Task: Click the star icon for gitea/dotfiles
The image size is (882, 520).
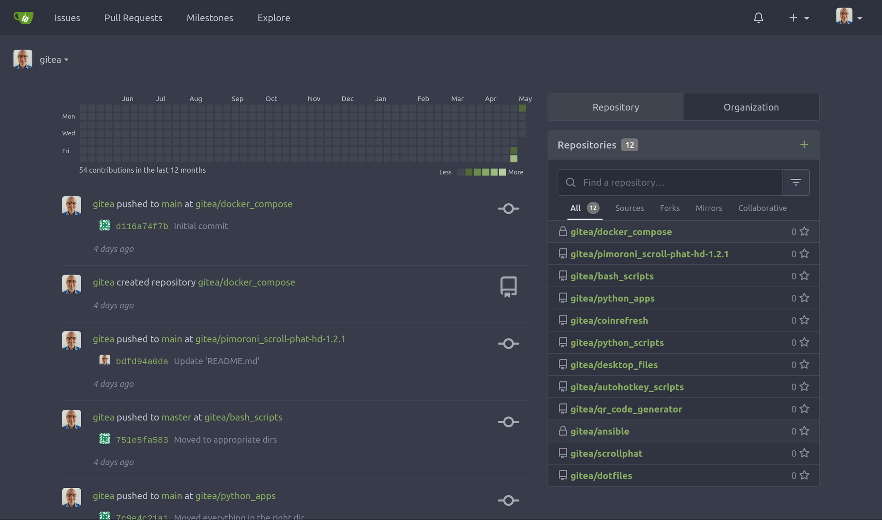Action: click(804, 475)
